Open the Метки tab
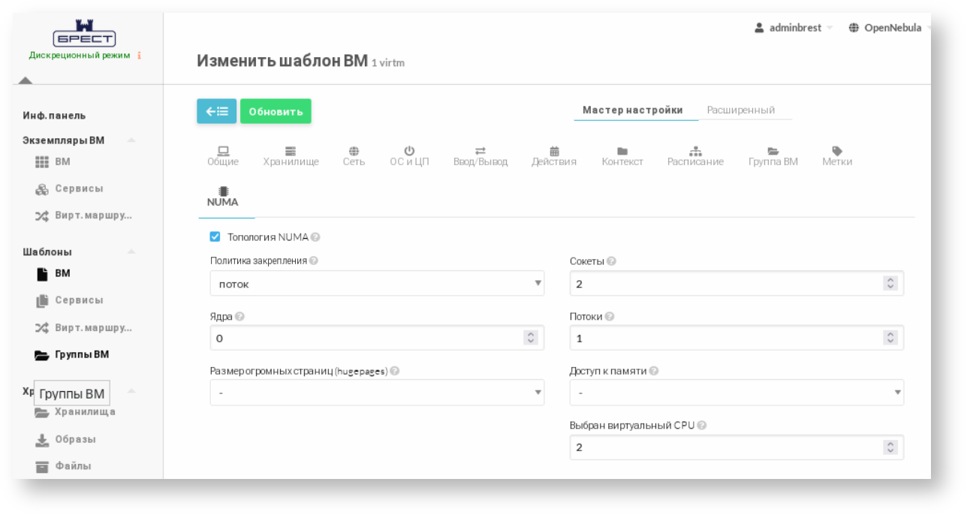The height and width of the screenshot is (515, 967). [837, 156]
